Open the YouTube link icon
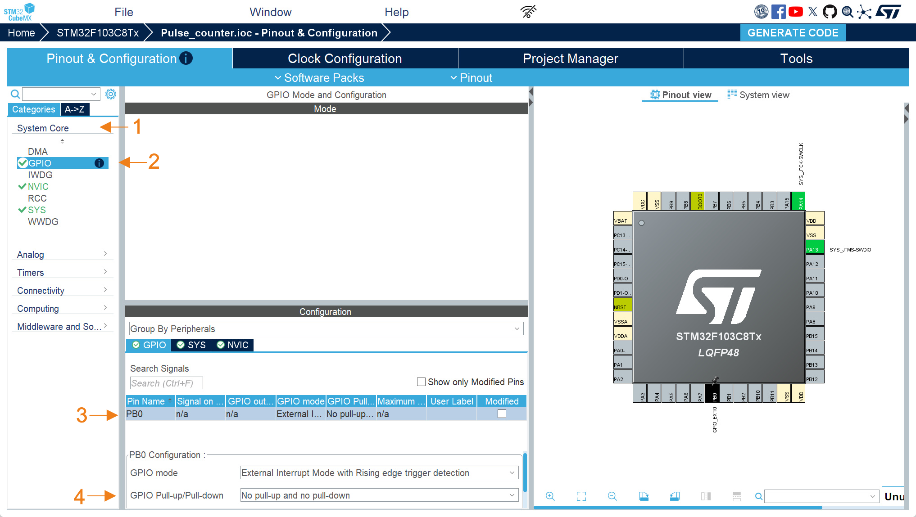916x517 pixels. coord(795,12)
